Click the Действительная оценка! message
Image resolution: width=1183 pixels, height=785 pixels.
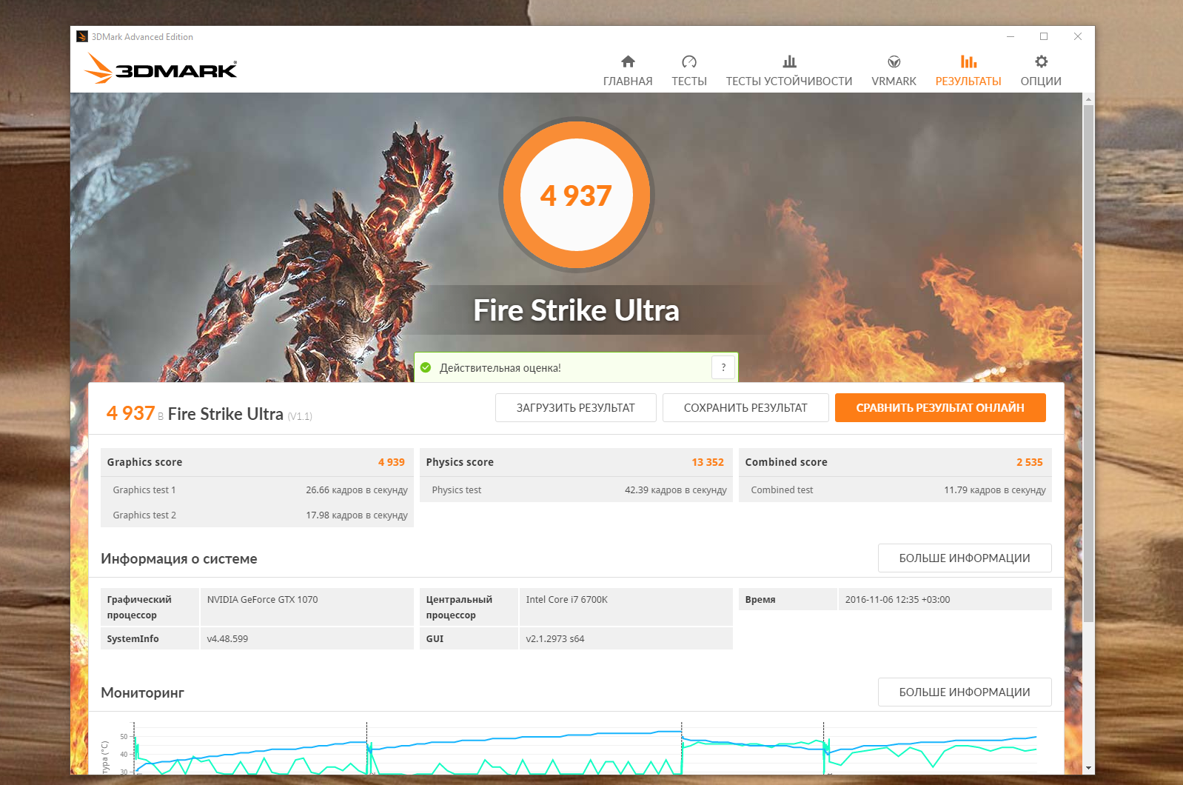click(500, 368)
